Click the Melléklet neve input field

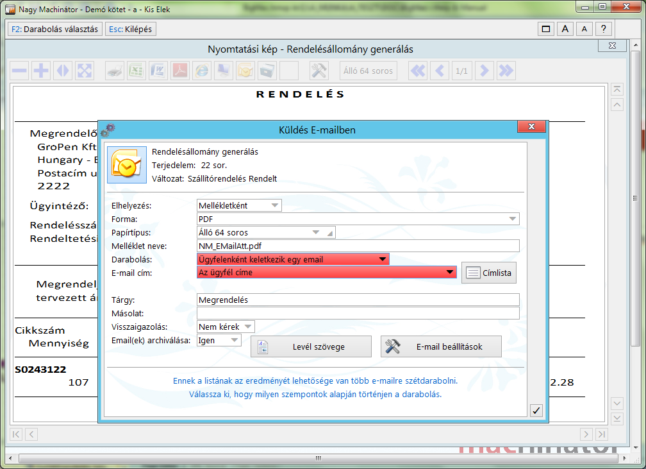pos(358,246)
